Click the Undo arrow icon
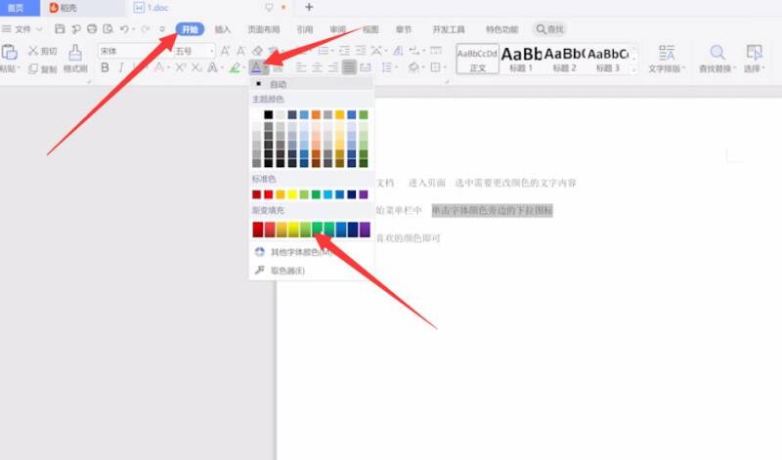782x460 pixels. [124, 29]
